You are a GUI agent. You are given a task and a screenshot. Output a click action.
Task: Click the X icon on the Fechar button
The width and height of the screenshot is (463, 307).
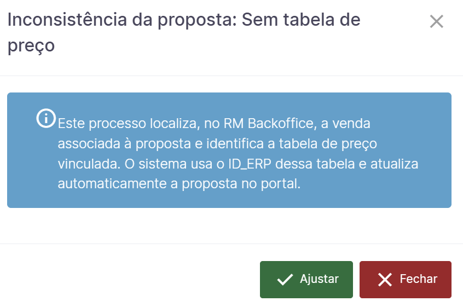pos(385,280)
